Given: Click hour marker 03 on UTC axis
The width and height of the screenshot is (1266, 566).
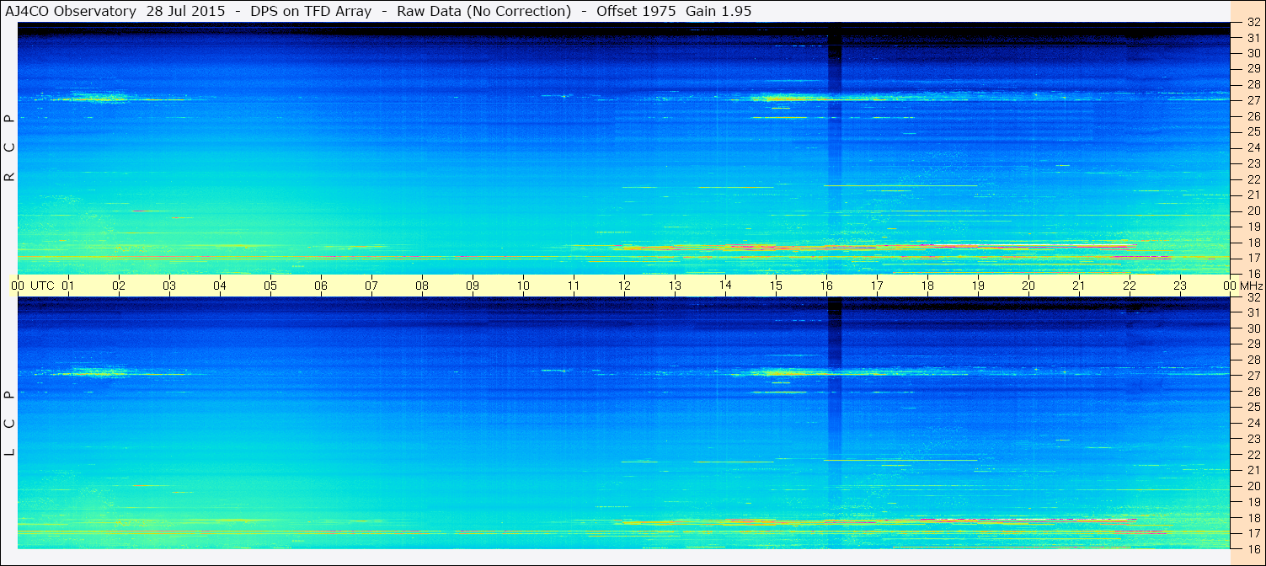Looking at the screenshot, I should pyautogui.click(x=169, y=286).
